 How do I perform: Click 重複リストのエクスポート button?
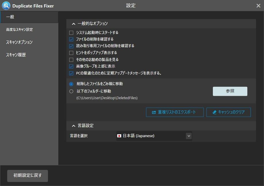(x=175, y=112)
